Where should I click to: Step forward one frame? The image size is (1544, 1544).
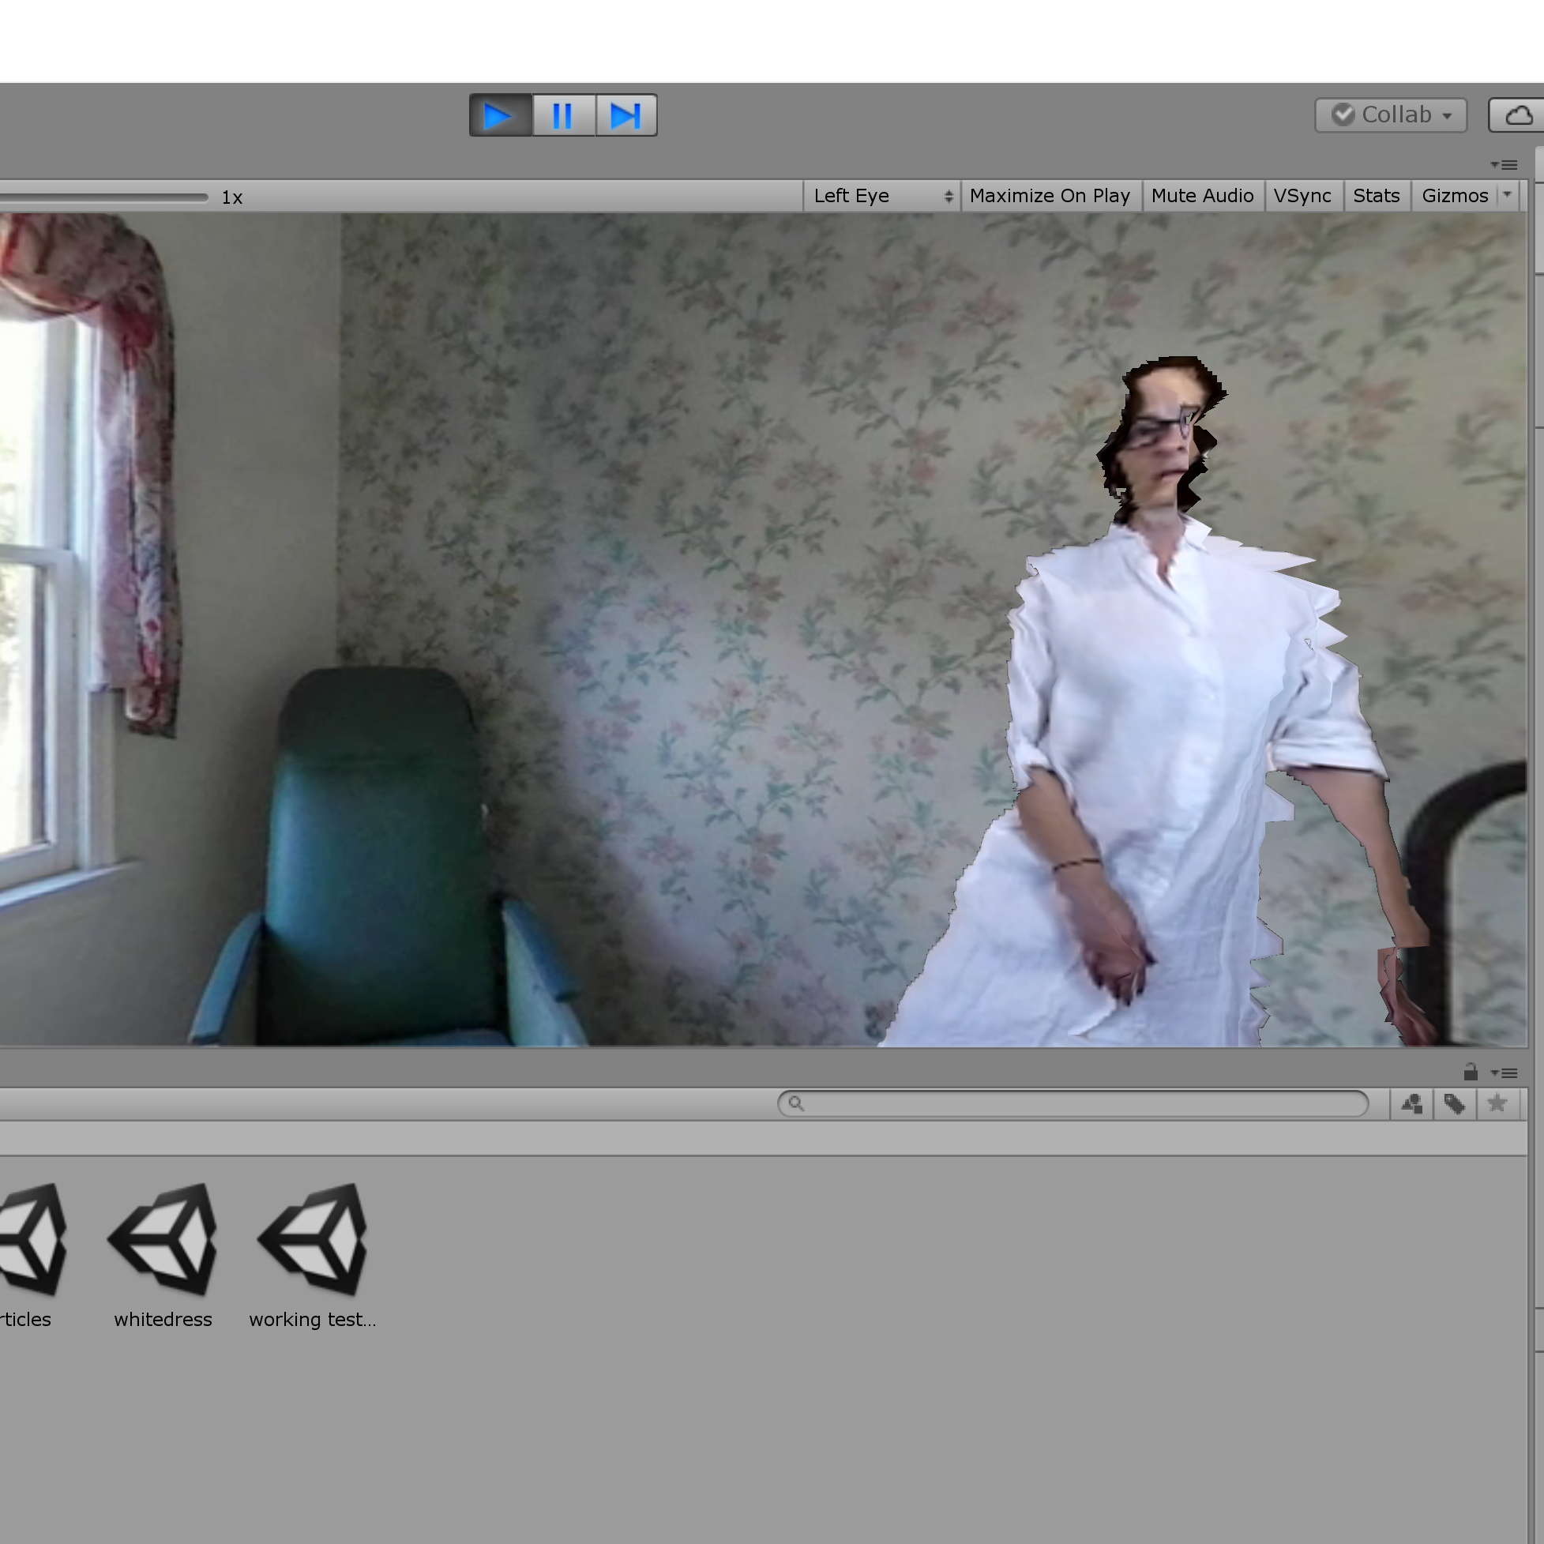coord(625,116)
